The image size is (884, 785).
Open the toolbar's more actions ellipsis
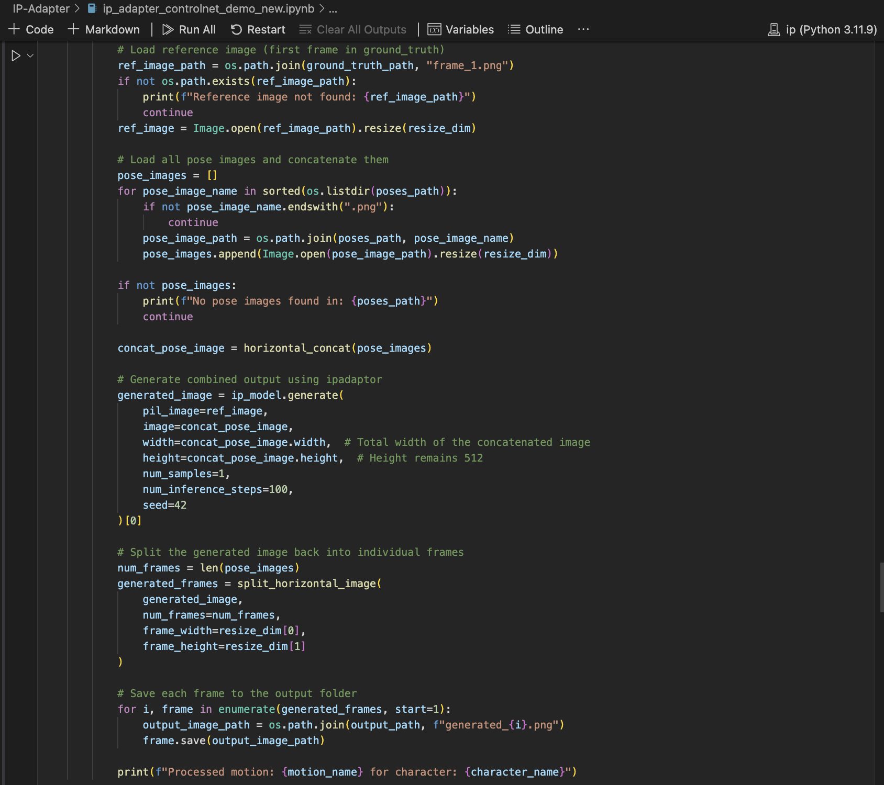[583, 29]
